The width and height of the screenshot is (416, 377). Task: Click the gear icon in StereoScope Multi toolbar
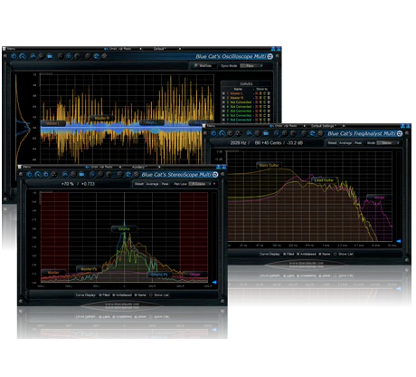click(137, 174)
